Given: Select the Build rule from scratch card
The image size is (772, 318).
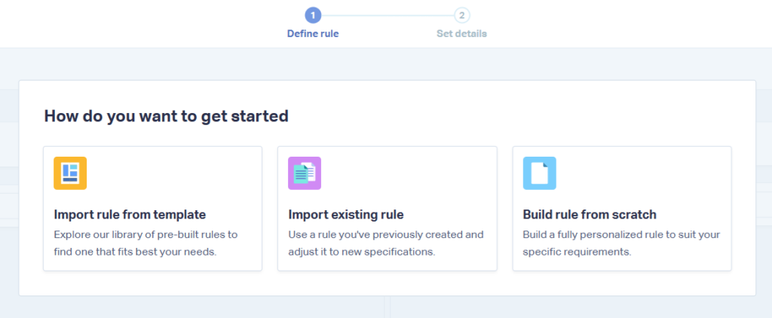Looking at the screenshot, I should coord(622,208).
